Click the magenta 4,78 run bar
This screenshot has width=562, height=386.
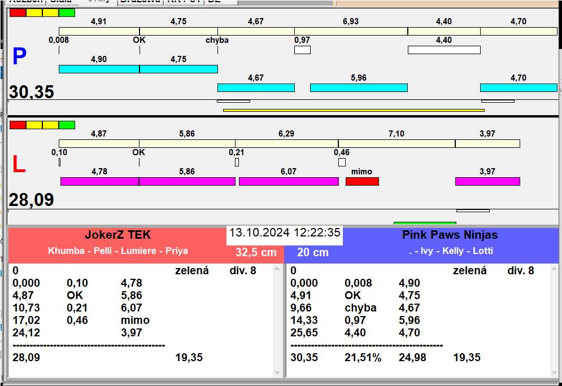pyautogui.click(x=99, y=182)
